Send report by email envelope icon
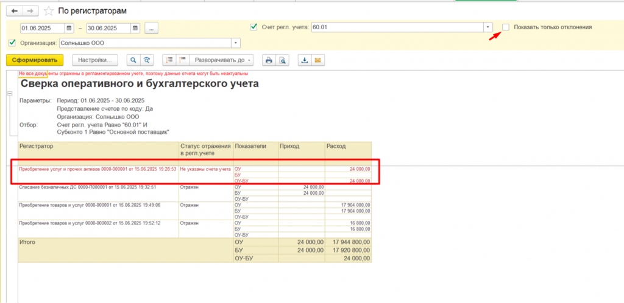The image size is (624, 303). coord(317,60)
